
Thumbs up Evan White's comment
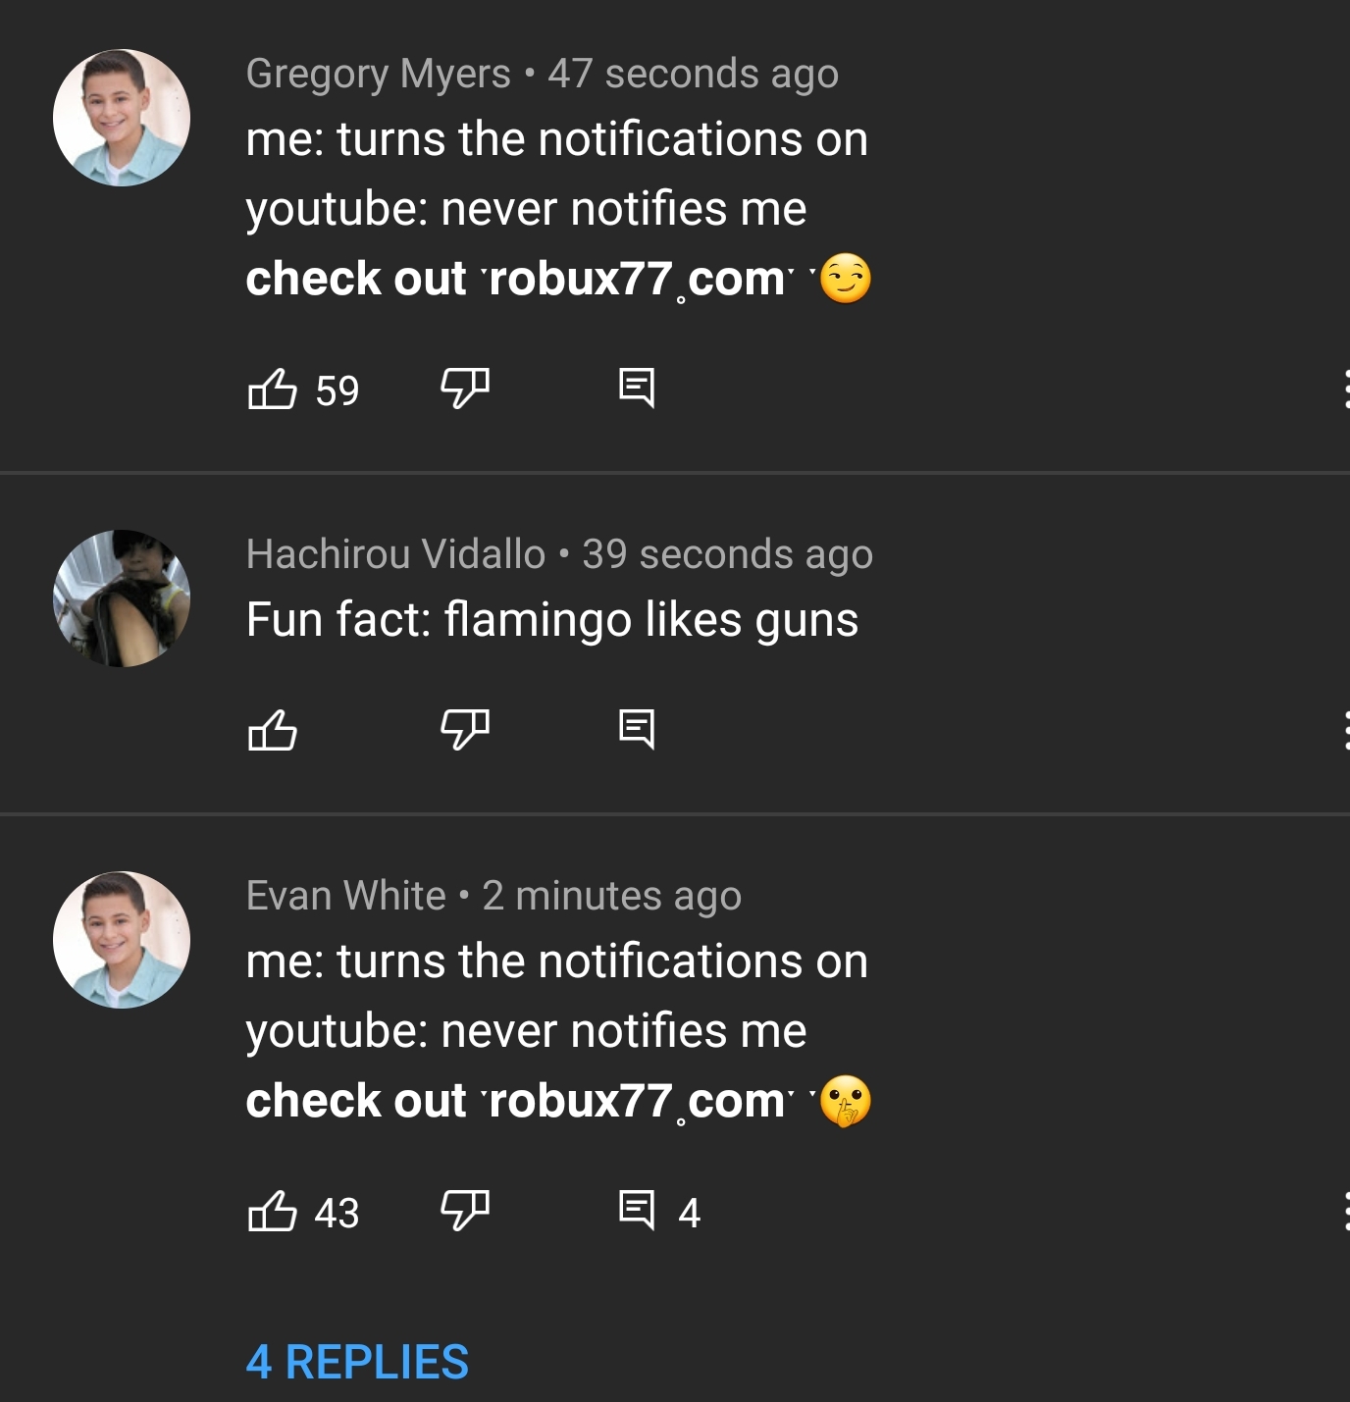[x=273, y=1212]
